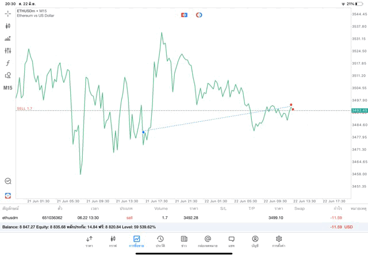Tap the trade icon at the sidebar bottom
Screen dimensions: 368x257
(8, 195)
